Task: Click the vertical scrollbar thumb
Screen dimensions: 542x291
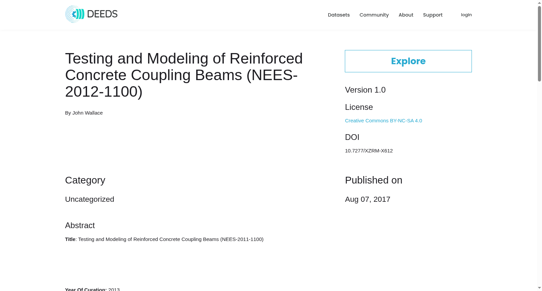Action: pyautogui.click(x=539, y=44)
